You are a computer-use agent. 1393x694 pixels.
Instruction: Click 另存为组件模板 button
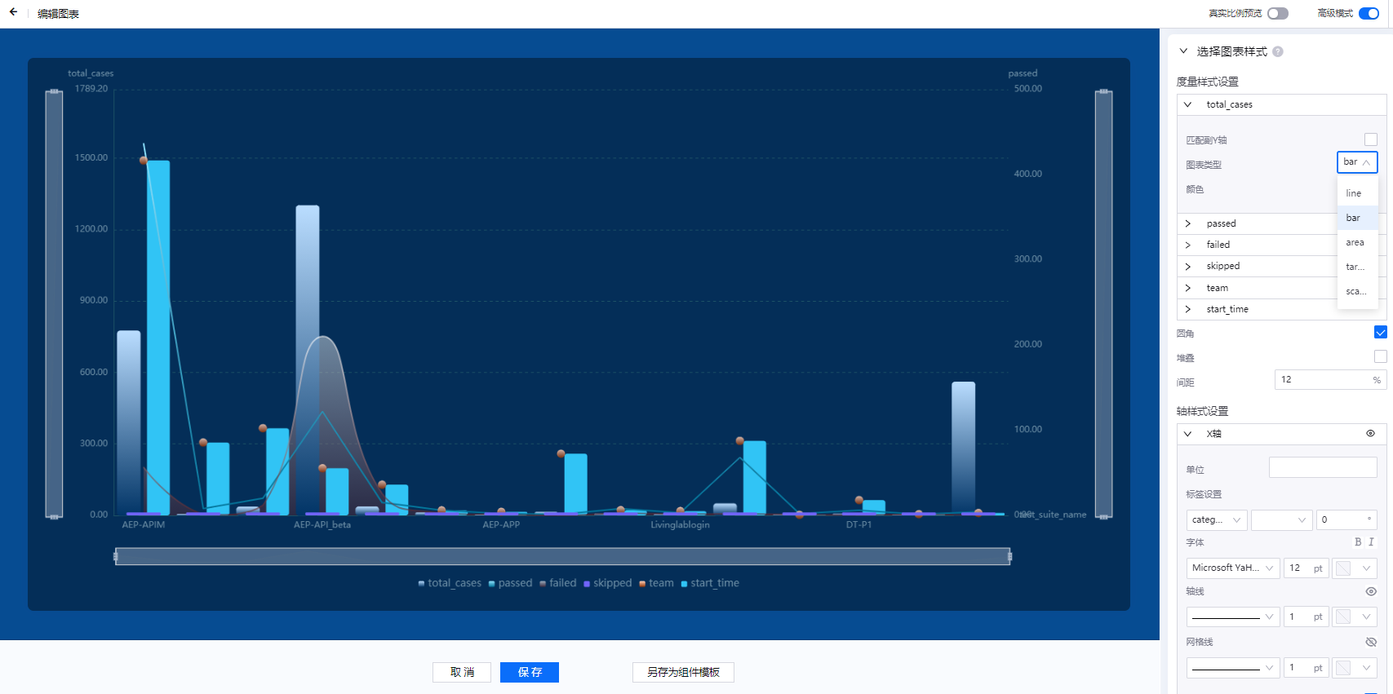[683, 672]
